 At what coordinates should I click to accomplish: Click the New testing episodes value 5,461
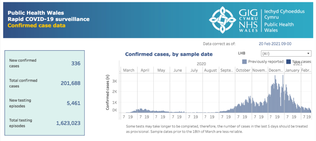[x=73, y=103]
